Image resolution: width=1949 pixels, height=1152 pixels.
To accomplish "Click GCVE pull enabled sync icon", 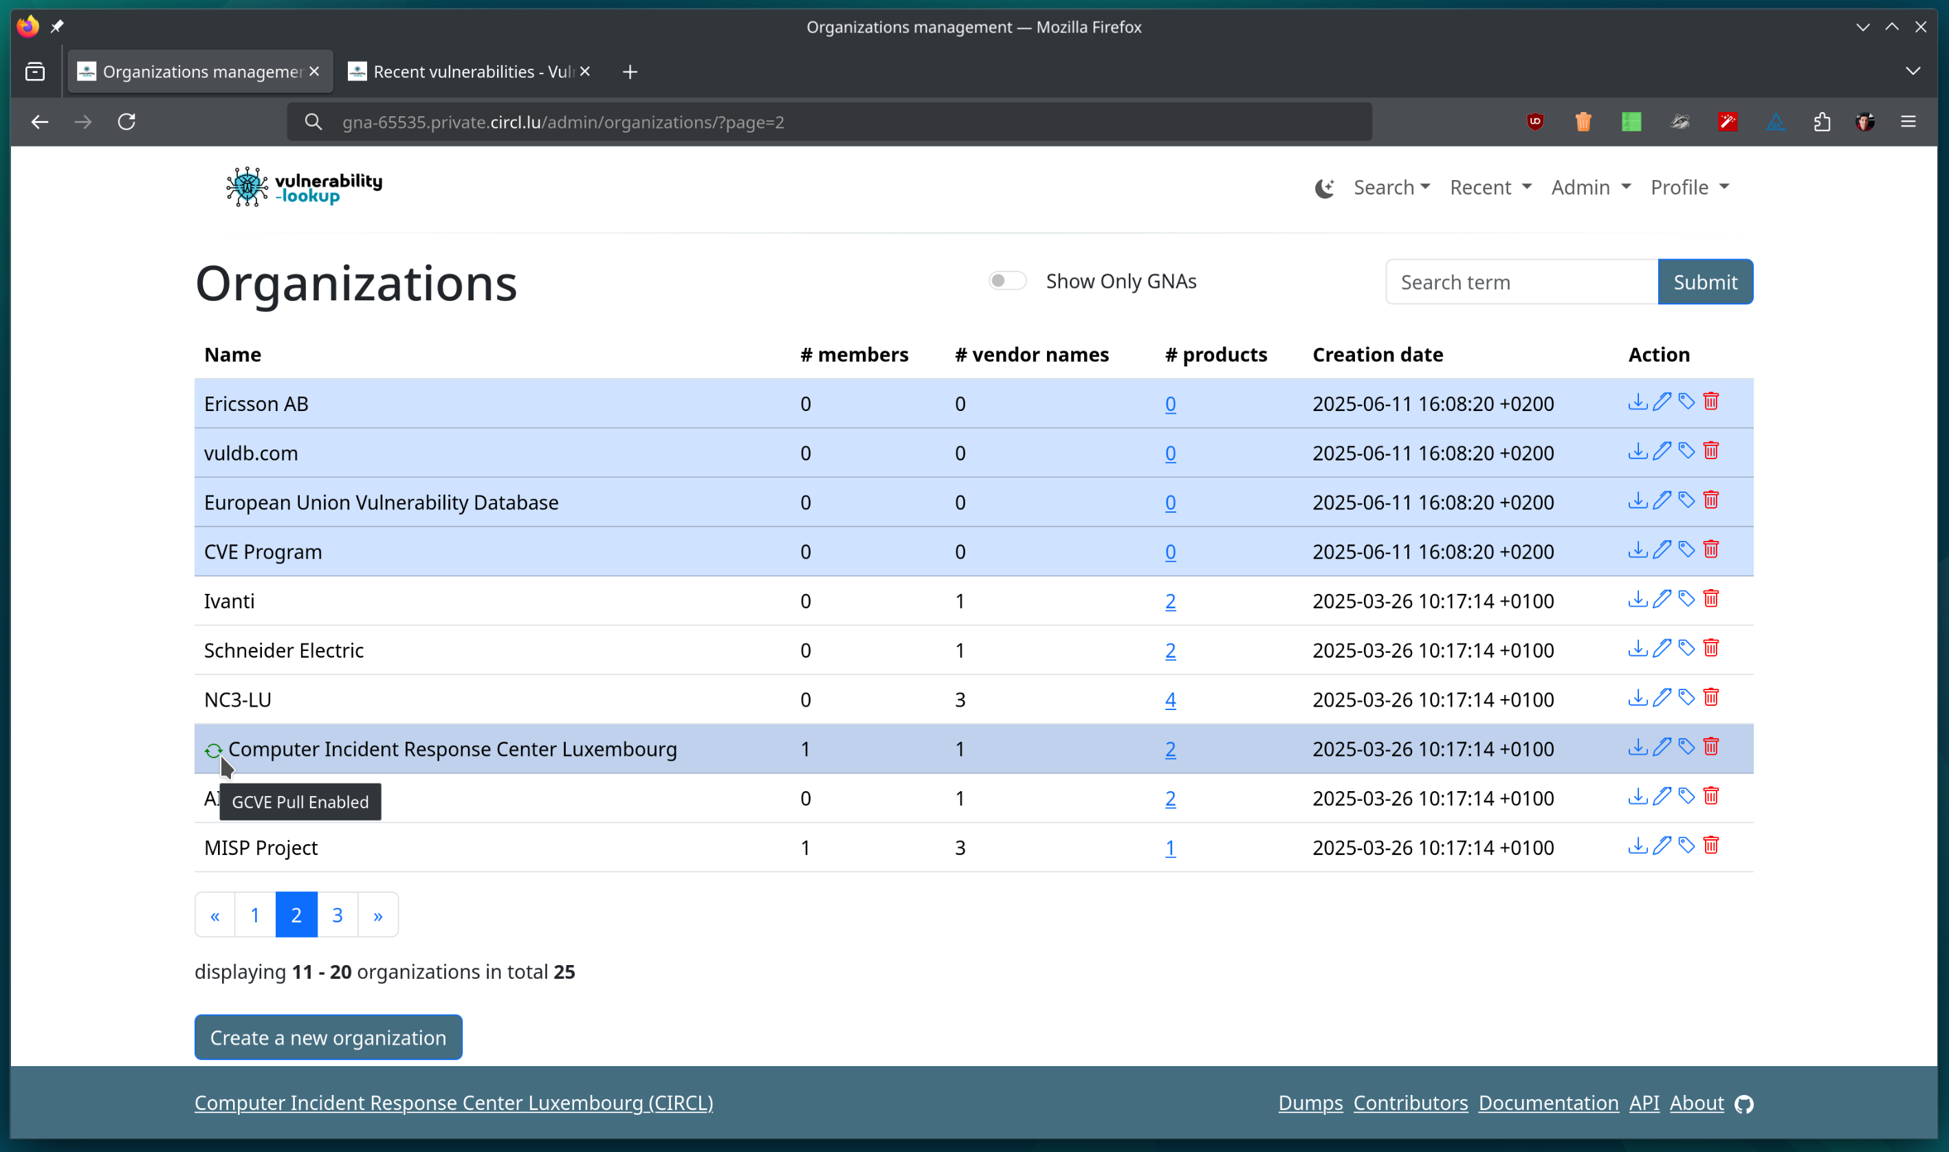I will [213, 750].
